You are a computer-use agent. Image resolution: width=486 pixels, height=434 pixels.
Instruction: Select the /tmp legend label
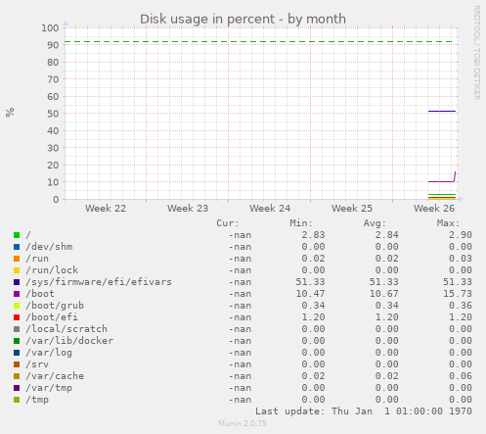(37, 400)
